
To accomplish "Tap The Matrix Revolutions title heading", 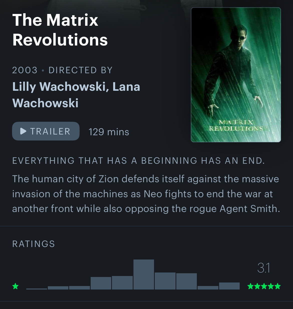I will pos(60,30).
